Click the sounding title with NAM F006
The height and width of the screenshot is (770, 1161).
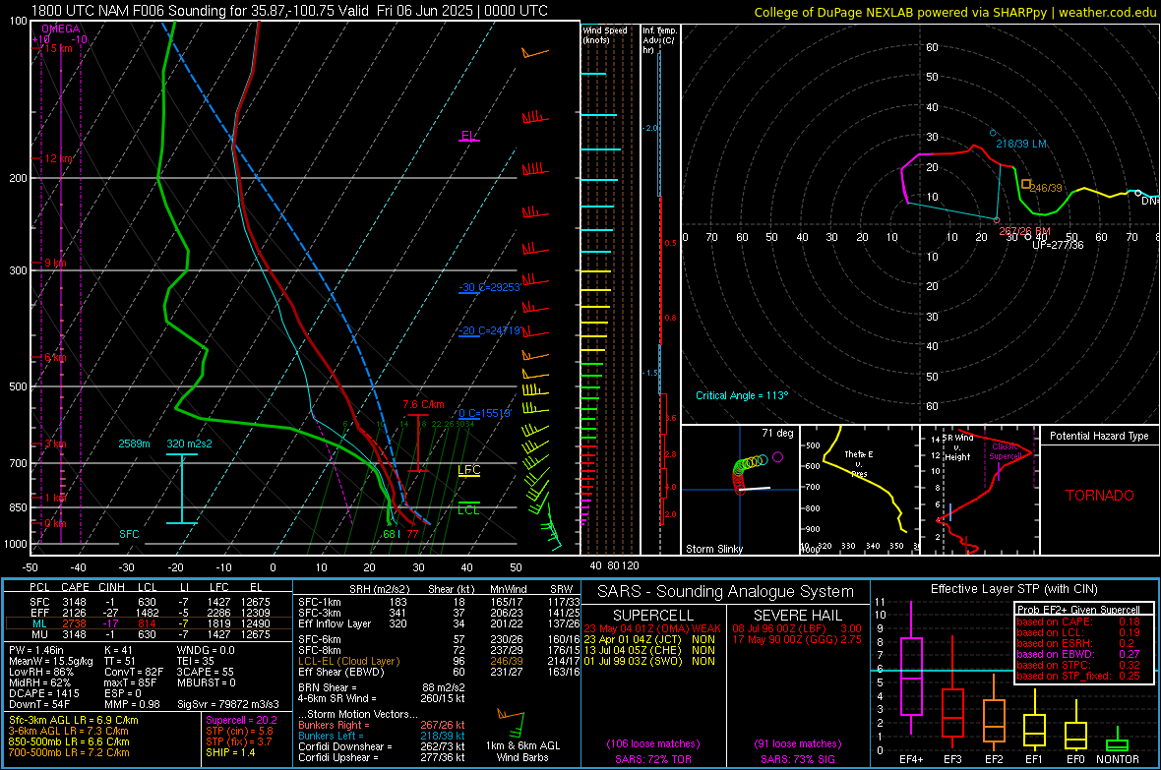[x=289, y=11]
